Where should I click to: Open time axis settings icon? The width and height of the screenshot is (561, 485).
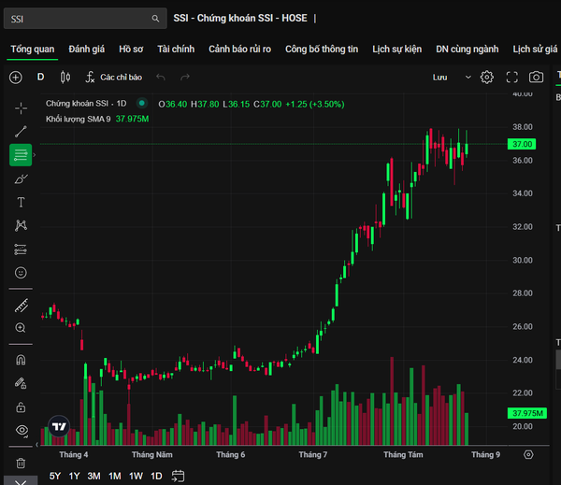(528, 454)
